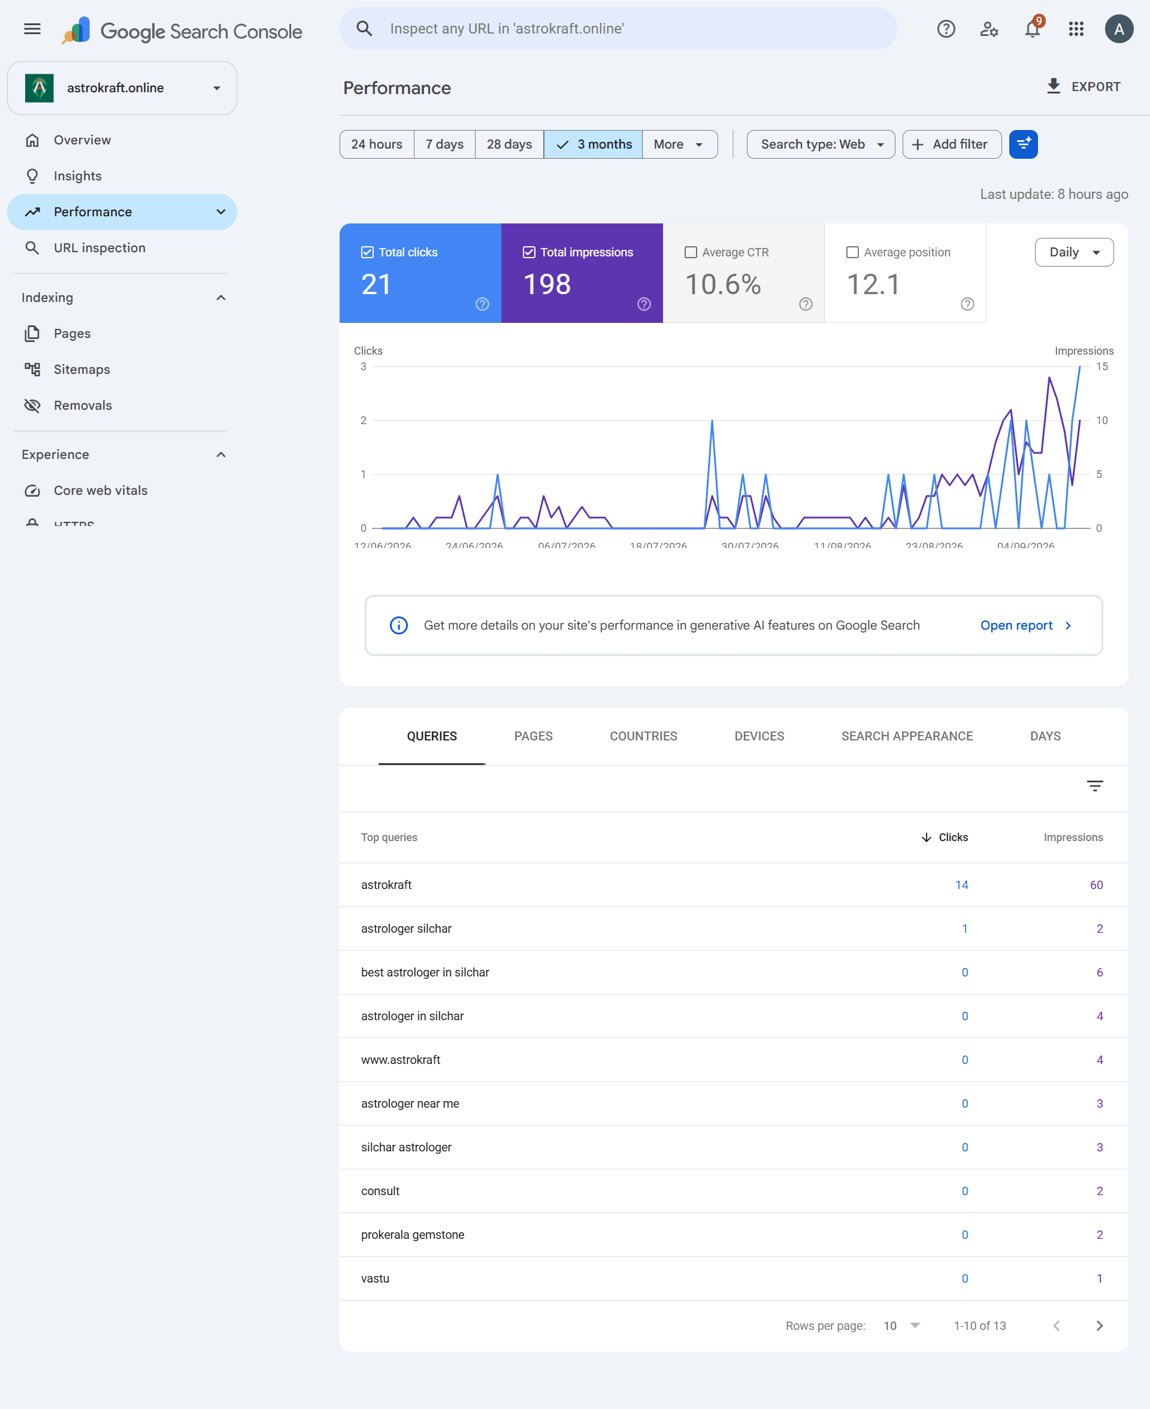
Task: Sort the table by Impressions column
Action: (x=1073, y=837)
